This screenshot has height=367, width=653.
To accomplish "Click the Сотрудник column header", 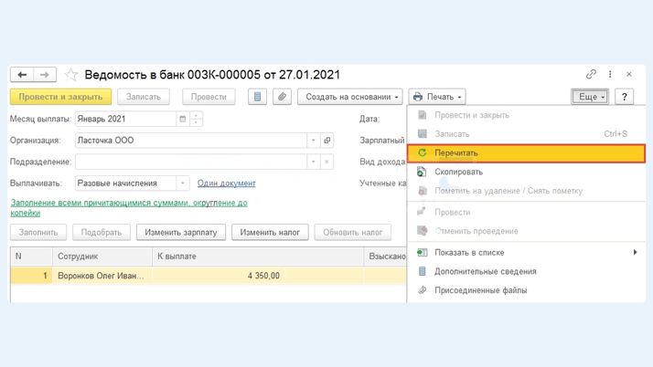I will coord(102,257).
